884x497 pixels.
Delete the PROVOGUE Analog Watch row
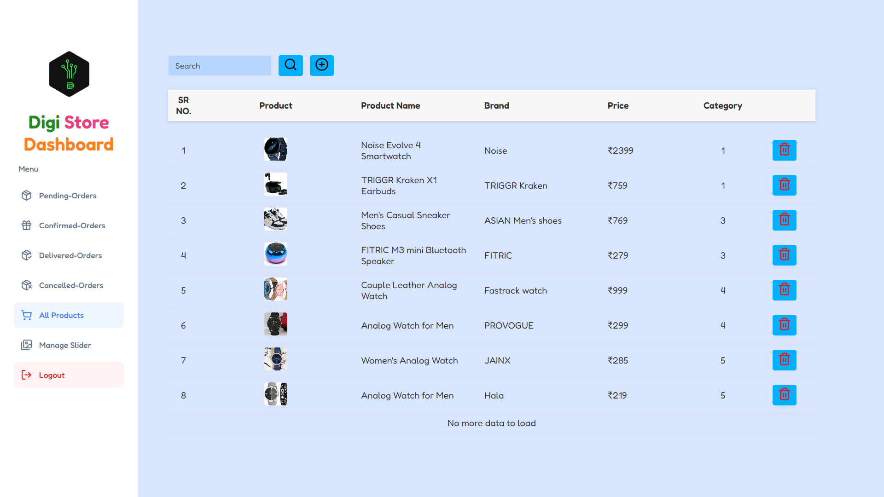[785, 325]
